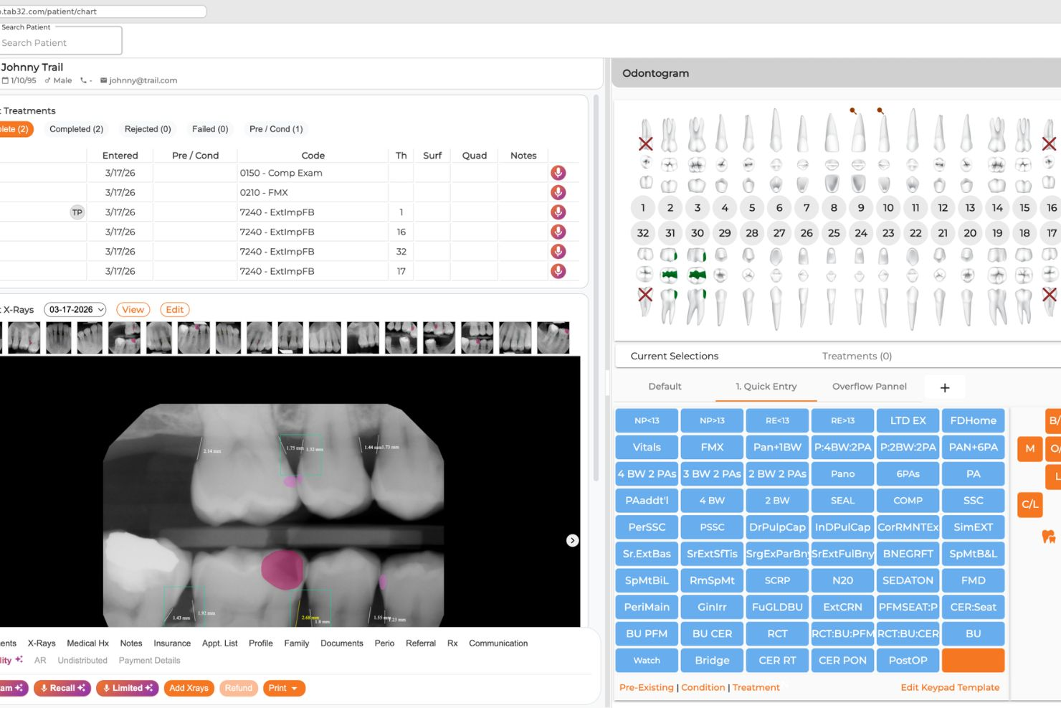Click the treatments panel vertical scrollbar
This screenshot has width=1061, height=708.
[596, 287]
